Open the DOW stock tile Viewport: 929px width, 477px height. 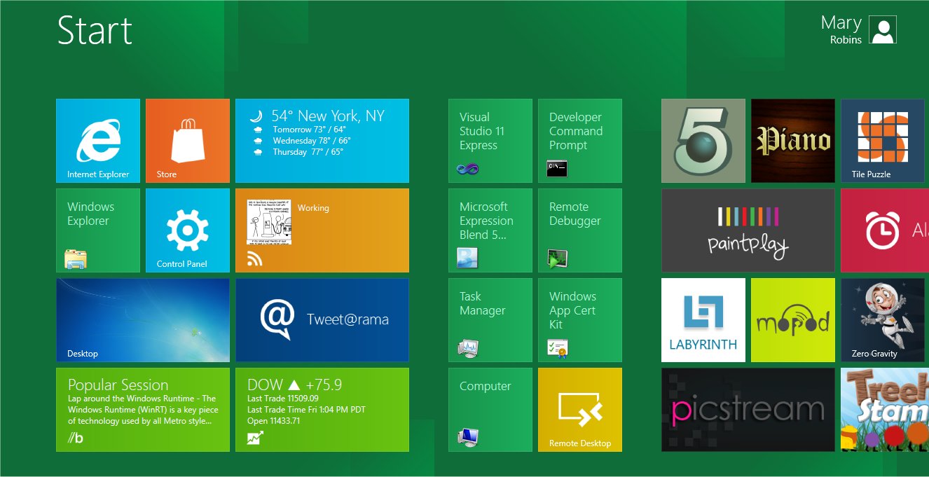click(x=322, y=410)
